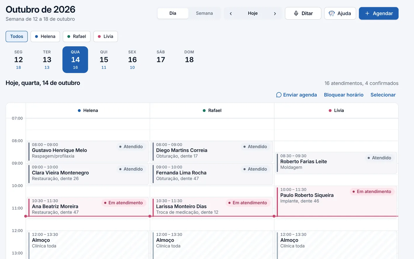The image size is (414, 259).
Task: Select Thursday 15 in week strip
Action: tap(104, 60)
